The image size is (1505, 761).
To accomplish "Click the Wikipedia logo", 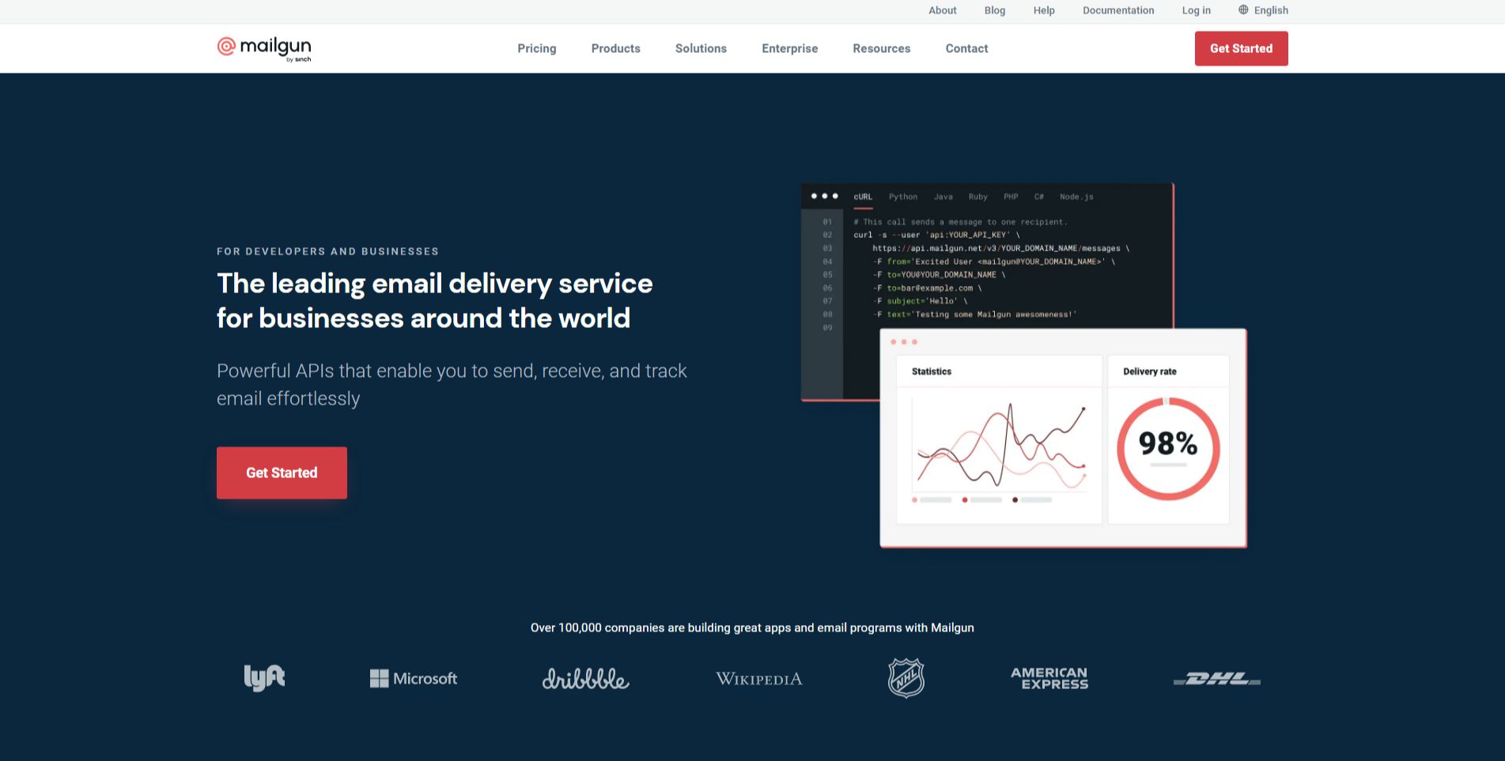I will [759, 679].
